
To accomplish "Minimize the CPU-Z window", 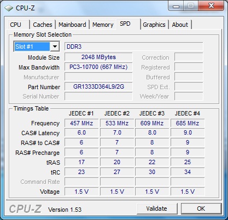I will click(x=176, y=7).
